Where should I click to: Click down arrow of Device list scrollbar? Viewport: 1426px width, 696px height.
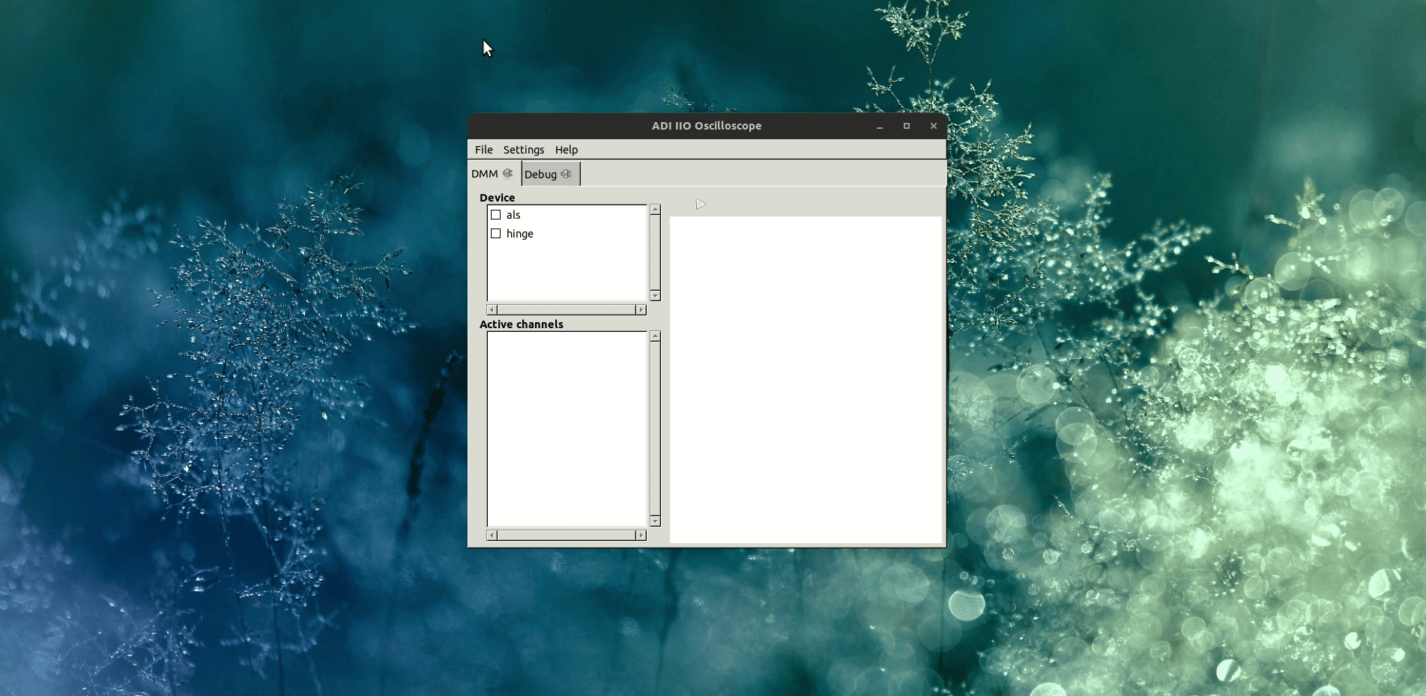pos(655,296)
